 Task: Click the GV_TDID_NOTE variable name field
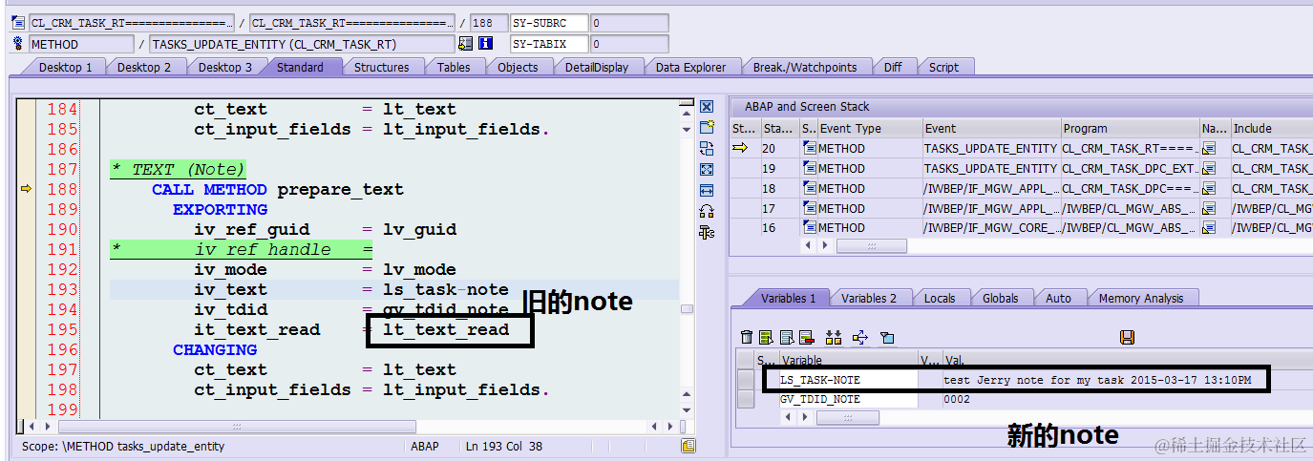click(848, 399)
